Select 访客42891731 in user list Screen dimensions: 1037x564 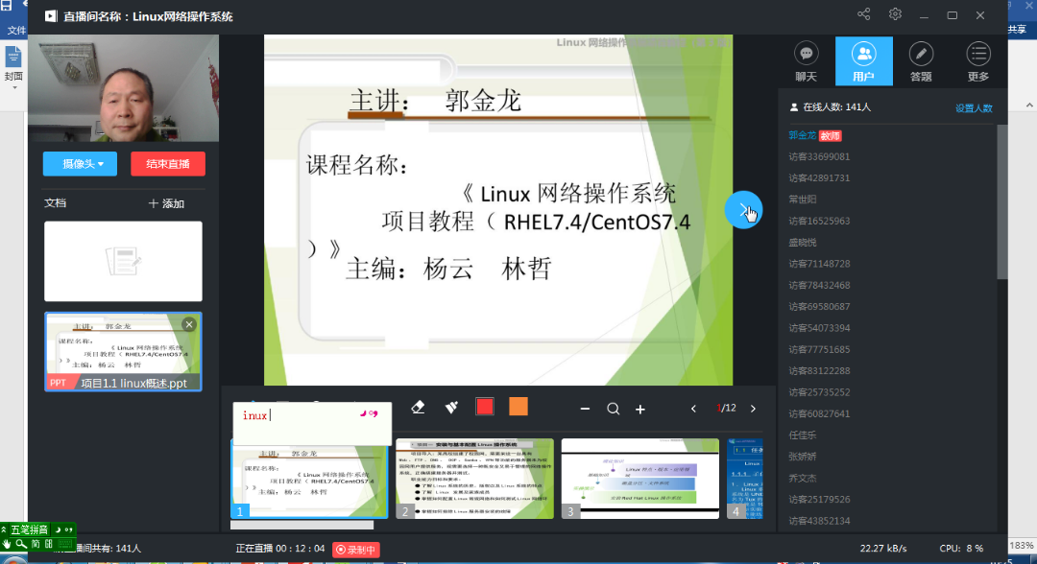point(819,177)
